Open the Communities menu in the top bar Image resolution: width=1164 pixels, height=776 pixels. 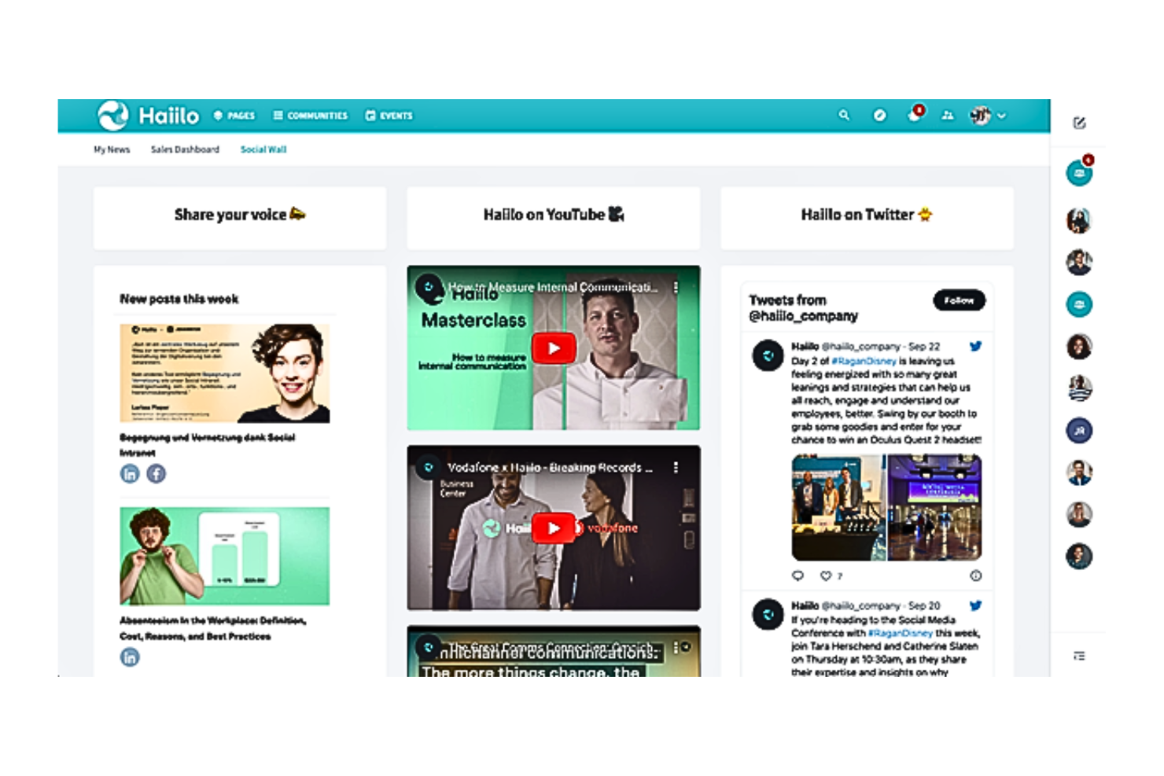(x=311, y=116)
